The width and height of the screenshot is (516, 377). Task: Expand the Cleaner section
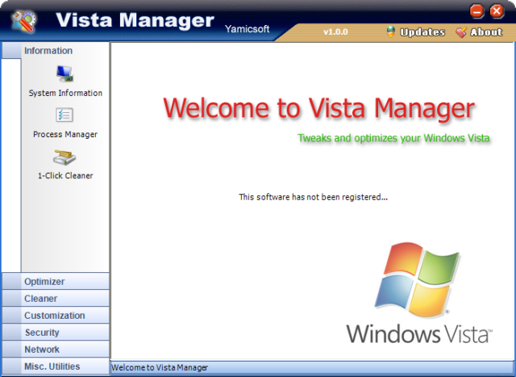click(x=56, y=299)
